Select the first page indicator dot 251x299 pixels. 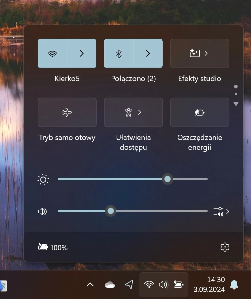(x=236, y=87)
